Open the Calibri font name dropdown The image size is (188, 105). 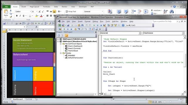click(x=30, y=12)
